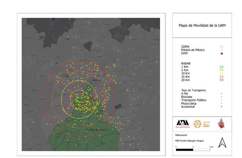This screenshot has height=158, width=242.
Task: Click the 'A Pie' legend label
Action: (184, 93)
